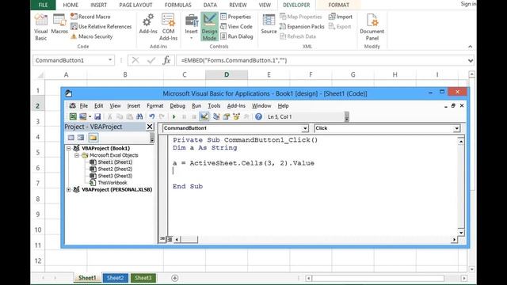The height and width of the screenshot is (285, 507).
Task: Open the VBA Edit menu
Action: tap(98, 105)
